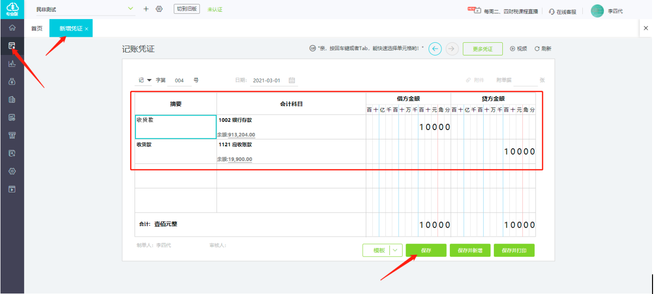
Task: Play the 视频 tutorial
Action: coord(518,49)
